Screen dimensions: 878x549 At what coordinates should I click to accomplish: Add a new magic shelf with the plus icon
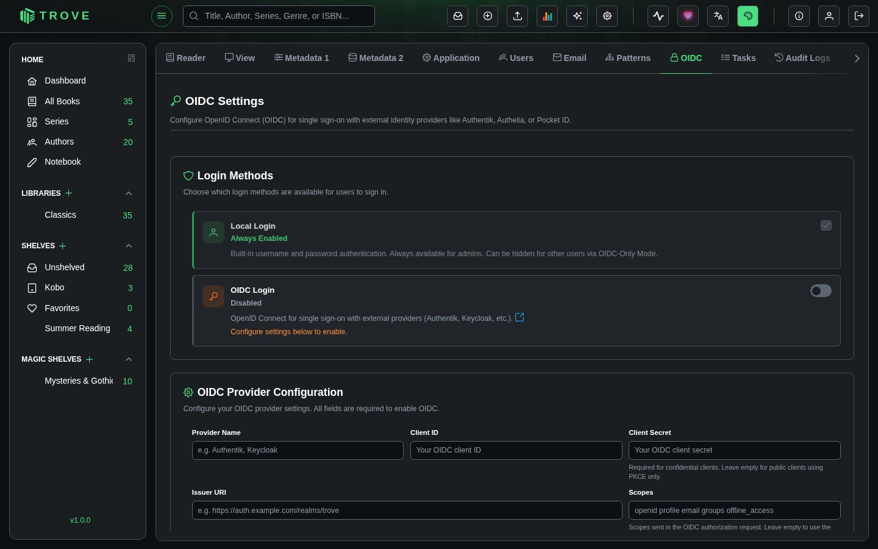coord(90,359)
